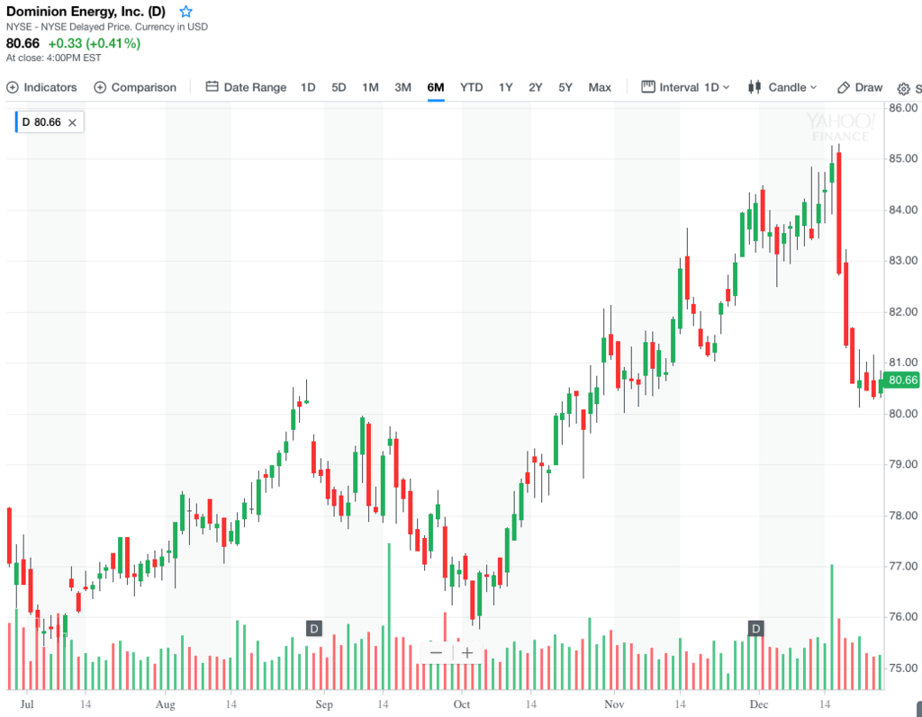
Task: Click the +0.33 (+0.41%) change value
Action: 94,43
